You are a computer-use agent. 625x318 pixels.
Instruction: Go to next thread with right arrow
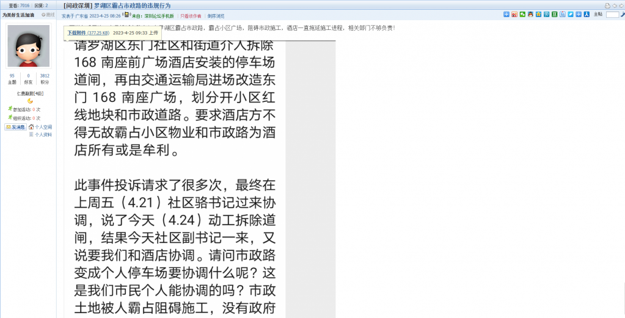click(621, 5)
